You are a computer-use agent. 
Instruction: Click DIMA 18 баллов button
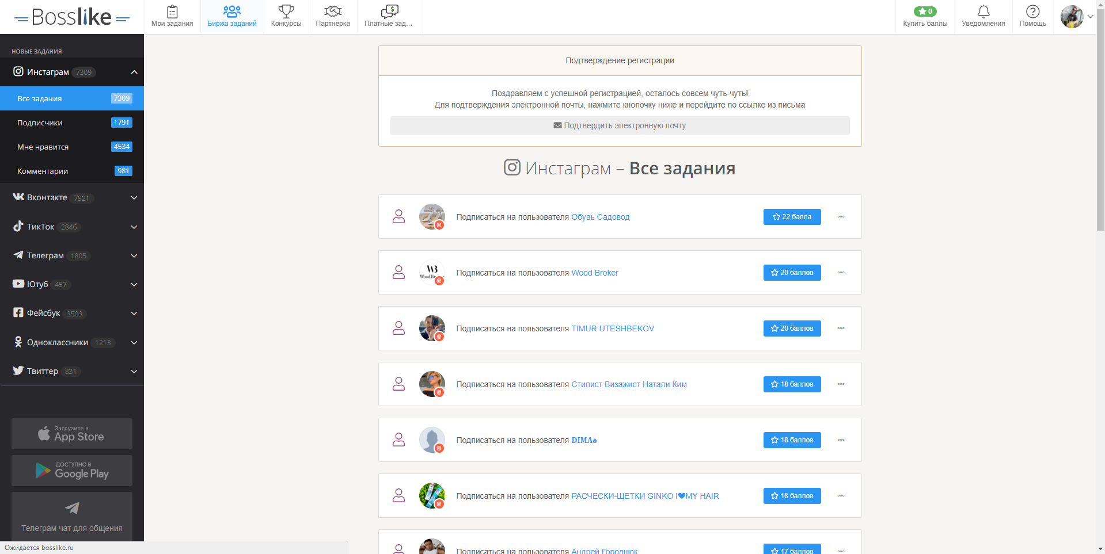pos(792,440)
